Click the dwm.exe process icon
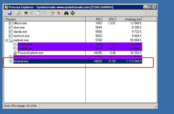 click(11, 27)
